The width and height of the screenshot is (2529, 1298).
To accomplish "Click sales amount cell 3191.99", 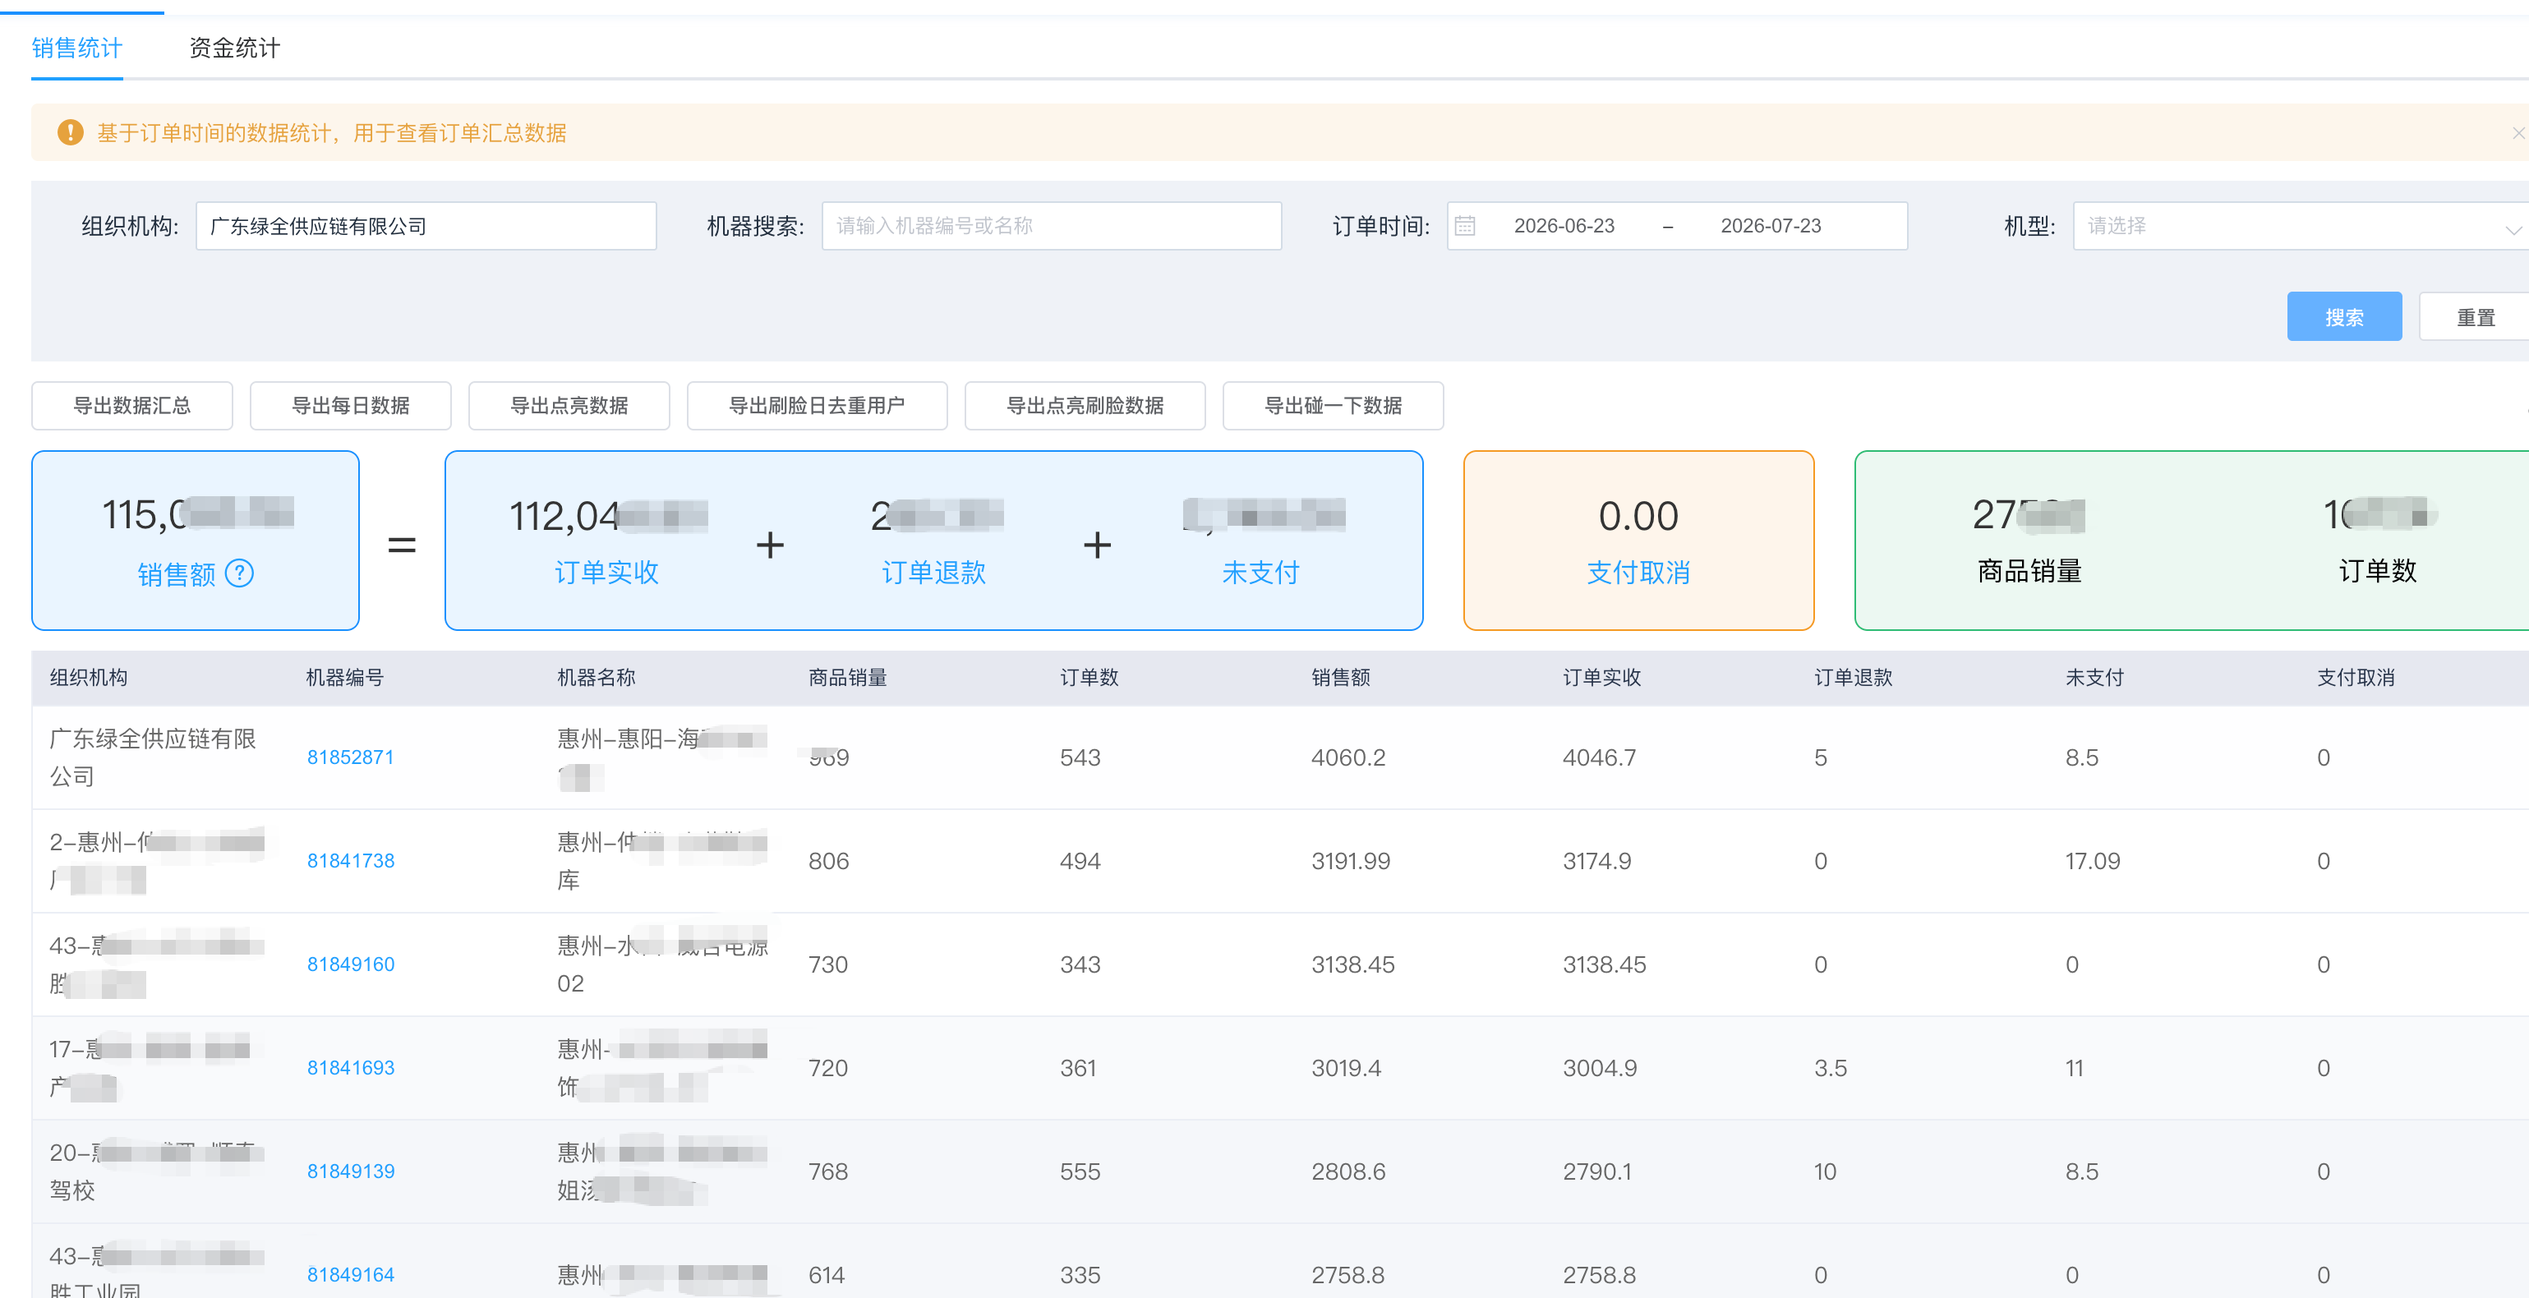I will point(1351,861).
